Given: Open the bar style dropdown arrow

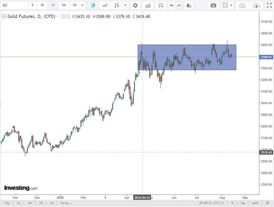Looking at the screenshot, I should 125,5.
